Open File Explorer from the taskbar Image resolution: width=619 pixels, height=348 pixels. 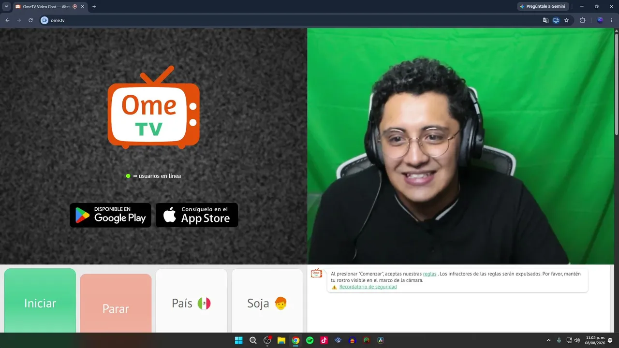(281, 340)
